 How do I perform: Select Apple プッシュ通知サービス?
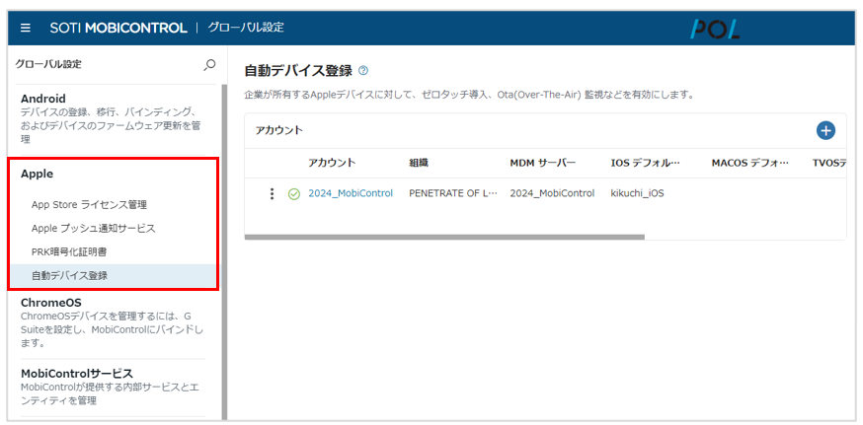(94, 229)
